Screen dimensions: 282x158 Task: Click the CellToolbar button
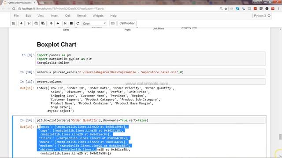127,23
